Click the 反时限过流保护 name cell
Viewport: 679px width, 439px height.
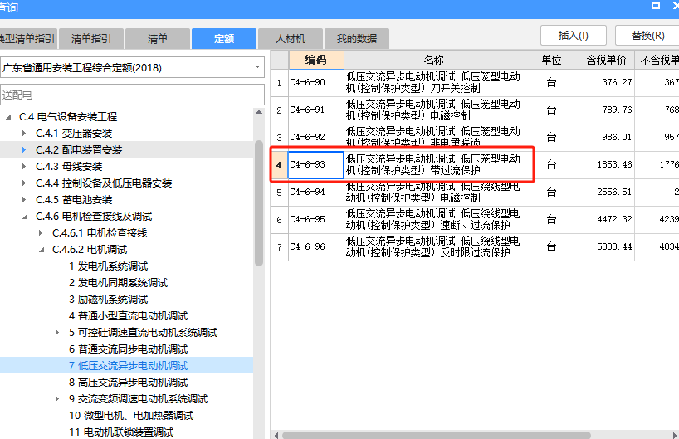(434, 246)
